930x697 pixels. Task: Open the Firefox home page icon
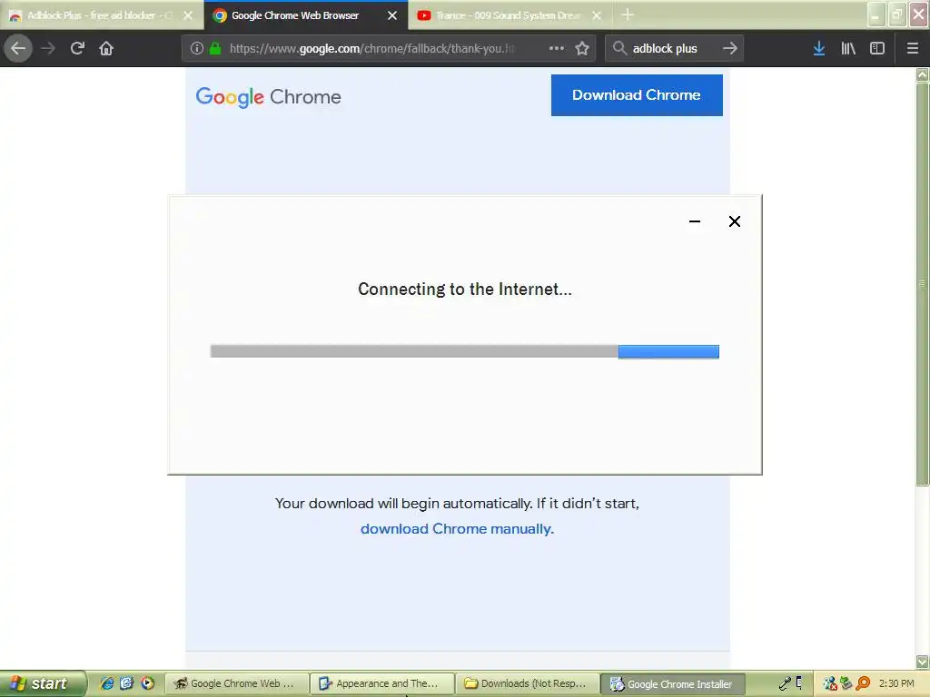[106, 48]
